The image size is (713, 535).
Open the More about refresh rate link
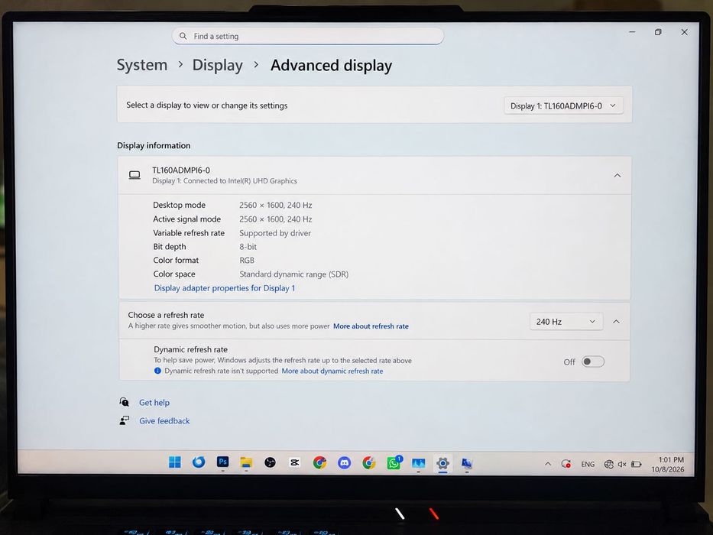point(371,326)
